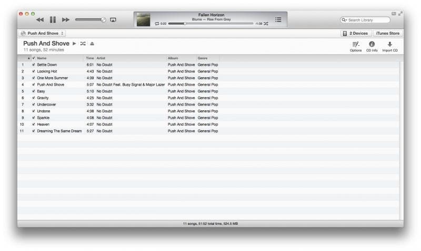Click the album cell in Gravity row
Screen dimensions: 421x251
181,98
